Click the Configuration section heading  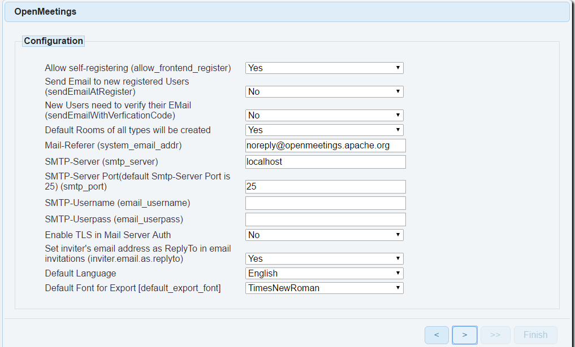pos(53,41)
